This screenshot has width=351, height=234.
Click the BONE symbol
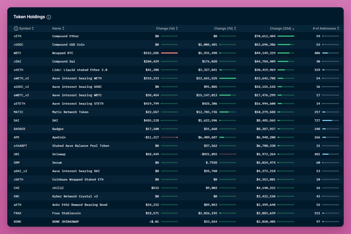tap(18, 222)
